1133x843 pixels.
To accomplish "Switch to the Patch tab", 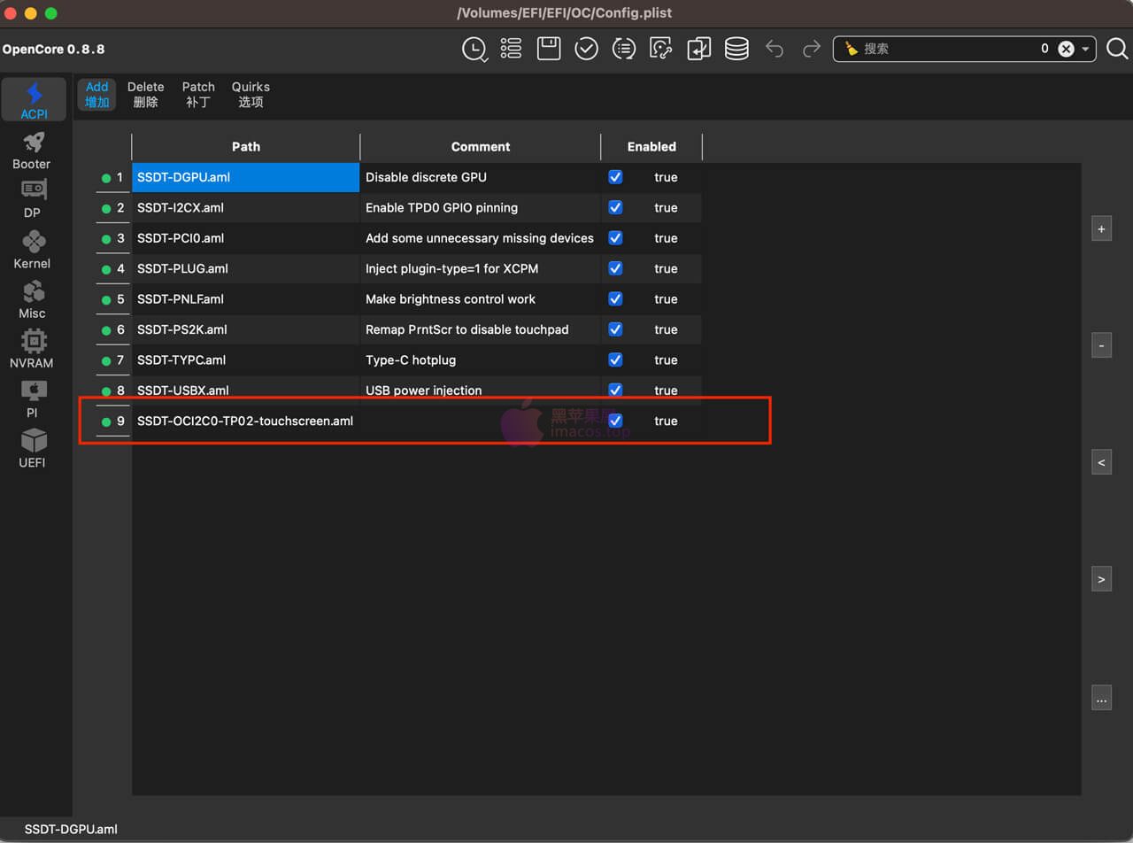I will [x=198, y=94].
